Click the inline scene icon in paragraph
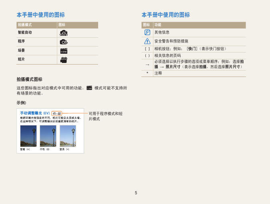Image resolution: width=270 pixels, height=204 pixels. tap(89, 88)
